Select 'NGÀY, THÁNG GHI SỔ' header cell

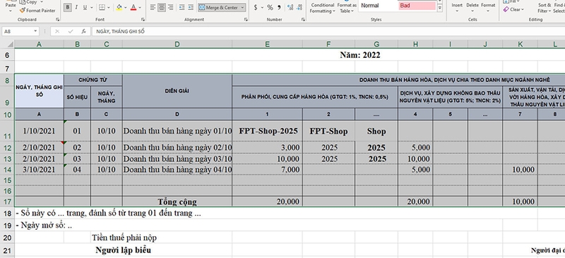tap(40, 91)
